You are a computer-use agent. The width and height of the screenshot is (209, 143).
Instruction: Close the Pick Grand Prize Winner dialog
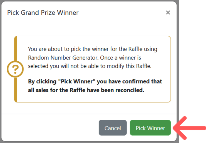168,13
